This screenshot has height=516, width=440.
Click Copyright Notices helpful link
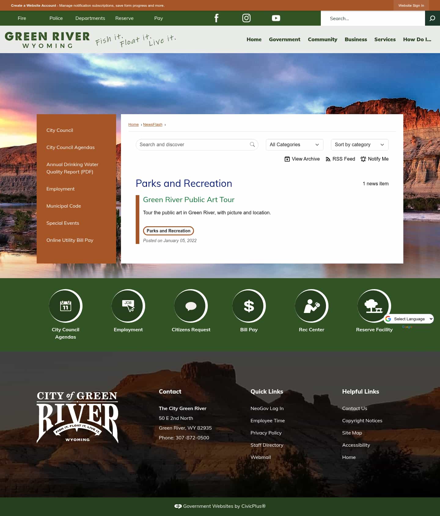tap(362, 421)
